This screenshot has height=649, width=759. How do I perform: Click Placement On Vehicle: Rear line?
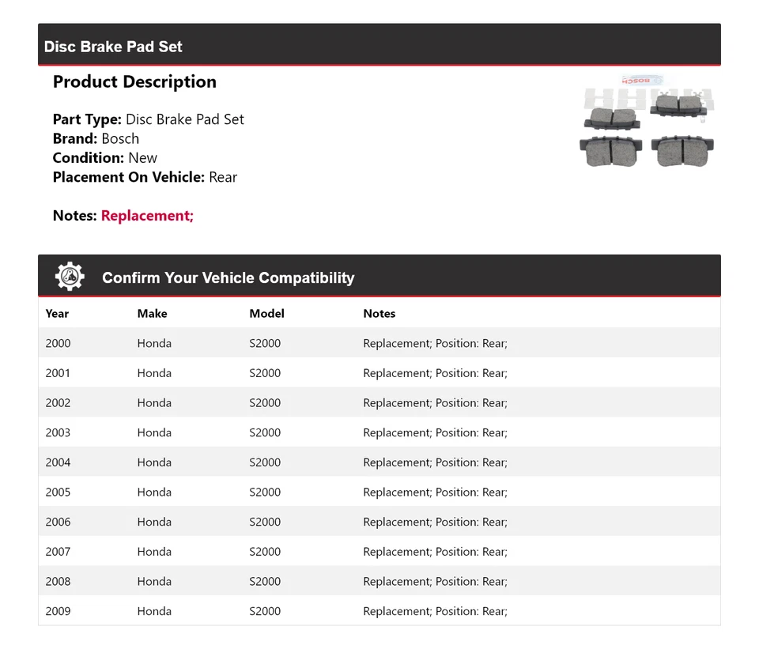[145, 177]
